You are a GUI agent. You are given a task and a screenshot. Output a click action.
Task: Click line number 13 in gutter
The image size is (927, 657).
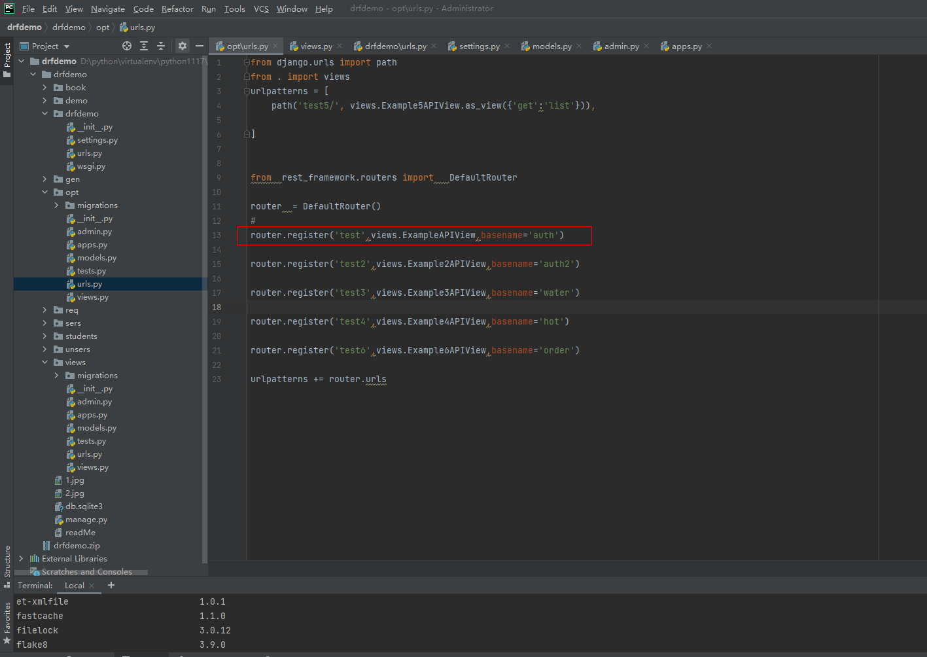(217, 235)
